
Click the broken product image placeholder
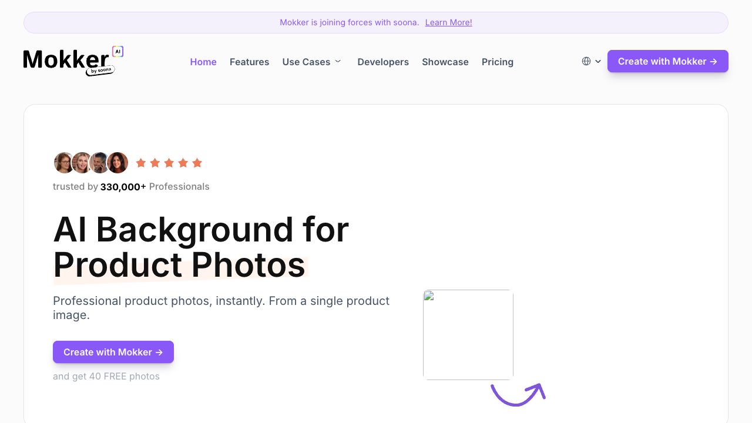(x=468, y=335)
